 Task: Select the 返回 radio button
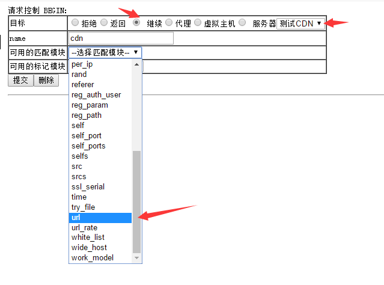106,23
